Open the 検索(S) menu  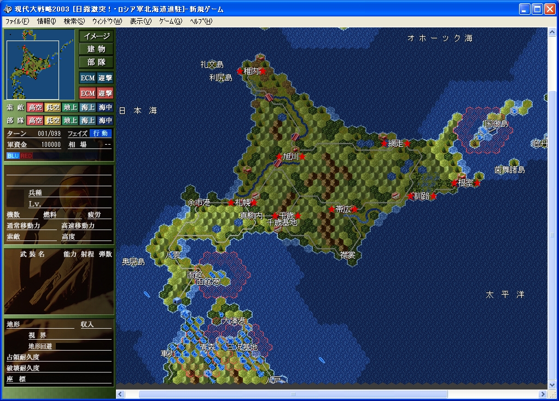74,21
